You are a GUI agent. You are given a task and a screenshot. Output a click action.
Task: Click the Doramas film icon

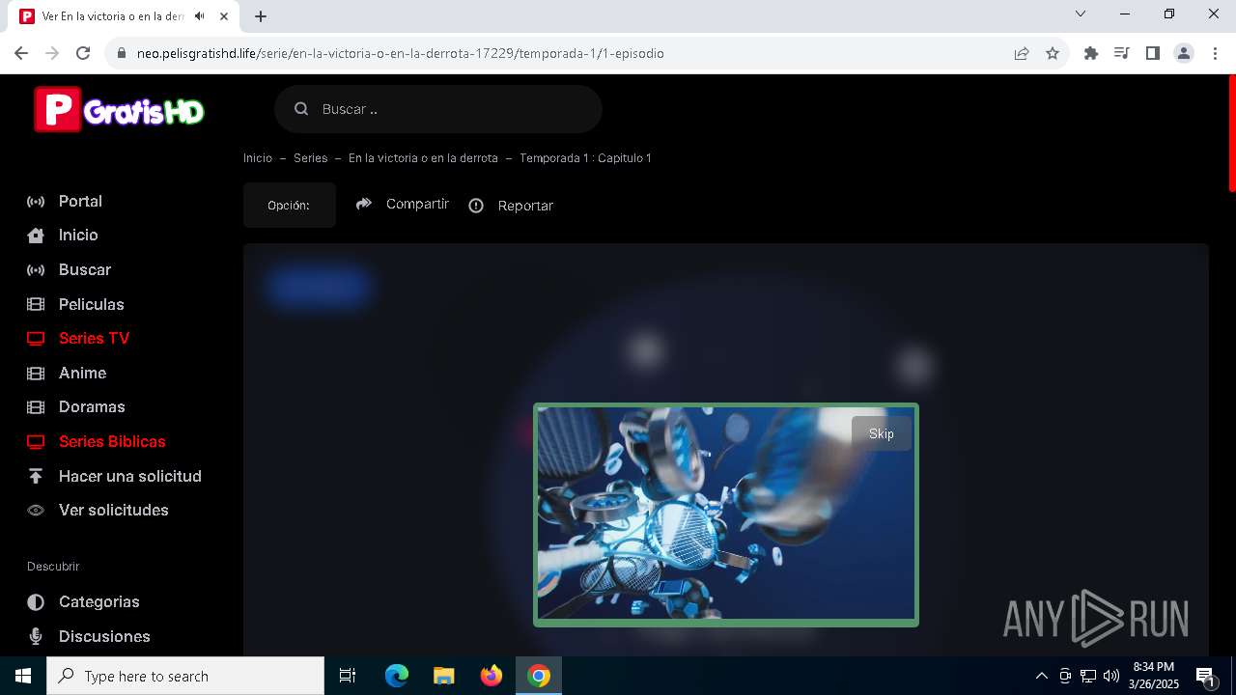coord(36,407)
